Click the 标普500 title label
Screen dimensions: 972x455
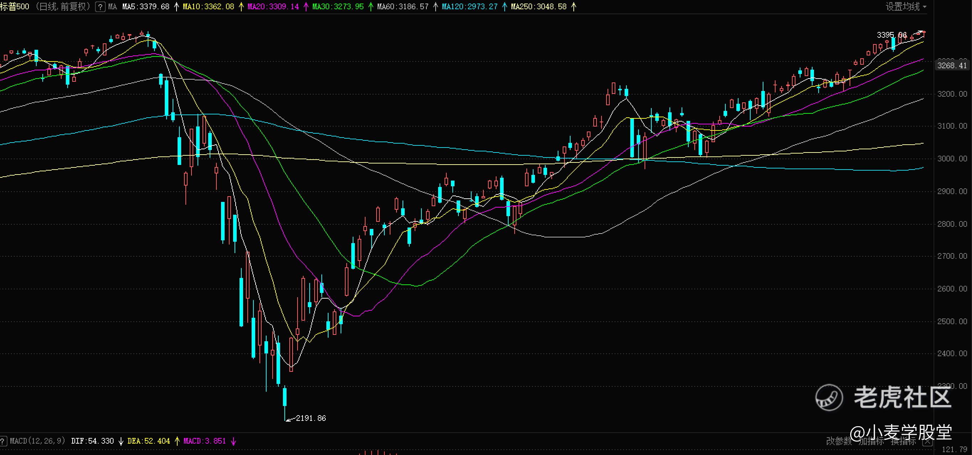pyautogui.click(x=14, y=7)
